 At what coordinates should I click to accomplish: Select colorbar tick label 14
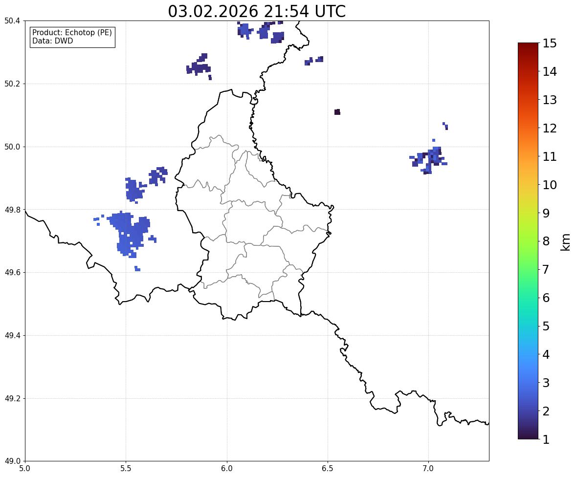pyautogui.click(x=550, y=72)
